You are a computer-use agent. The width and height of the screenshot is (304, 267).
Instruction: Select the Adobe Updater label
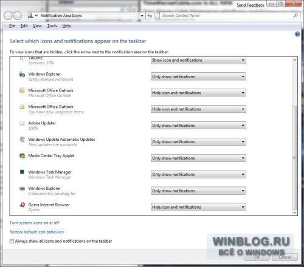[42, 123]
